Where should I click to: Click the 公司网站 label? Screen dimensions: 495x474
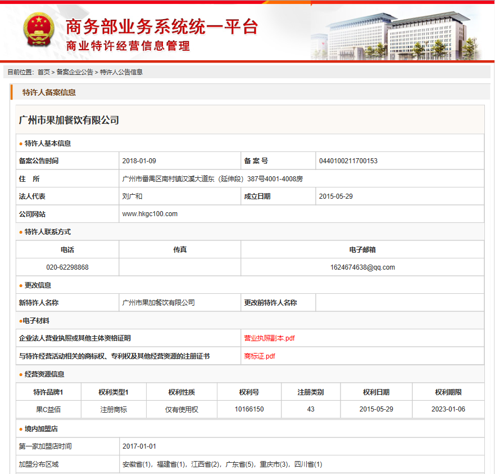click(x=32, y=214)
